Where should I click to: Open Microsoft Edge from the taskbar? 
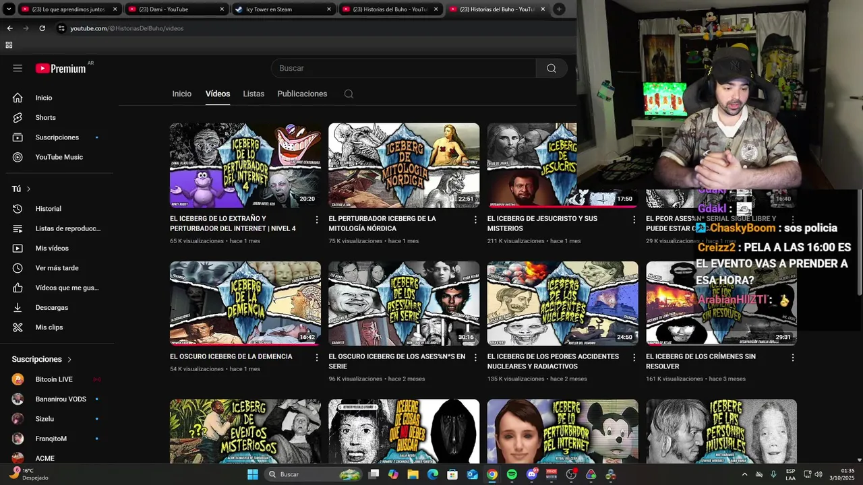point(433,474)
